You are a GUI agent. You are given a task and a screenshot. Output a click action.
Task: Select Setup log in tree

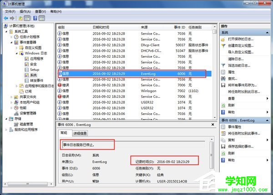pyautogui.click(x=35, y=70)
